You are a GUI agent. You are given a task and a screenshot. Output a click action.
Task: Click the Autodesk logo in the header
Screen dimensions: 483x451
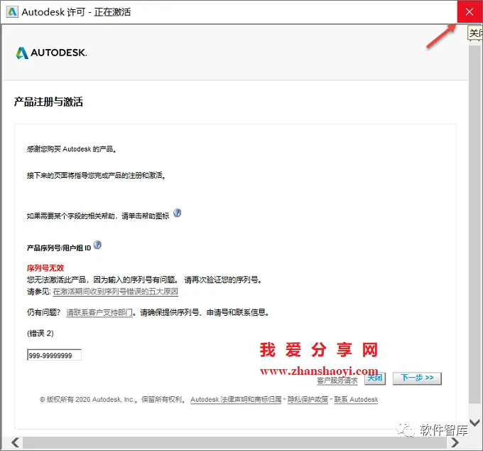tap(51, 53)
